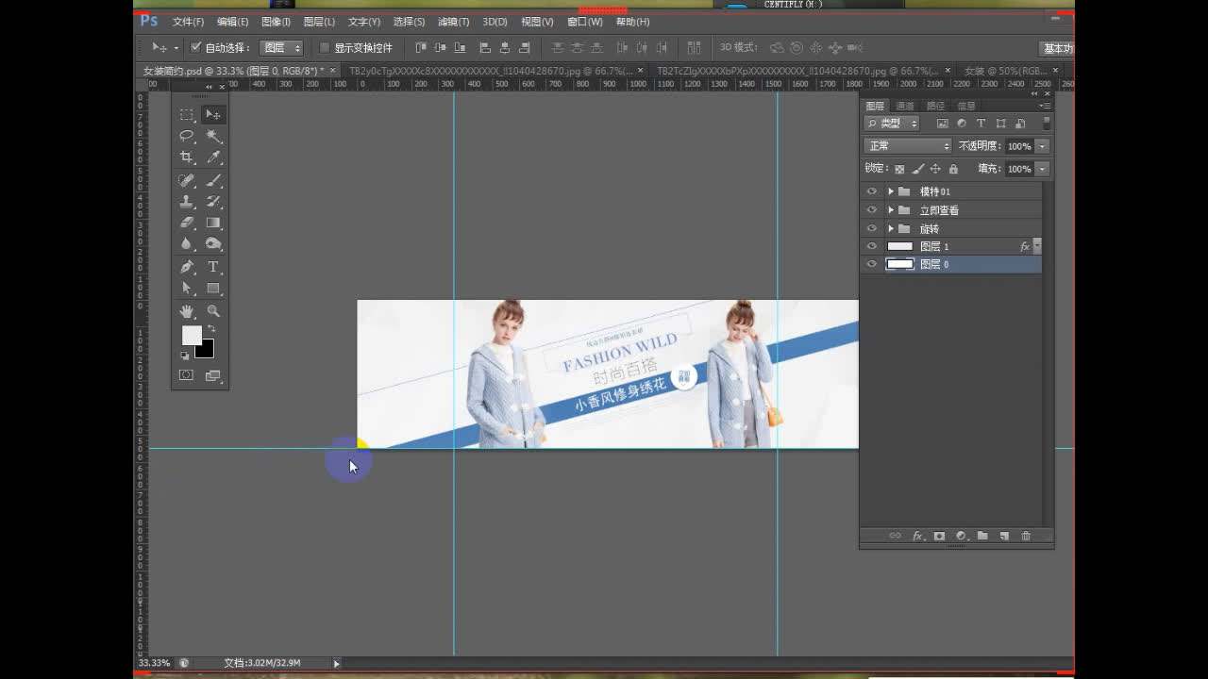Select the Magic Wand tool
The height and width of the screenshot is (679, 1208).
[x=213, y=136]
